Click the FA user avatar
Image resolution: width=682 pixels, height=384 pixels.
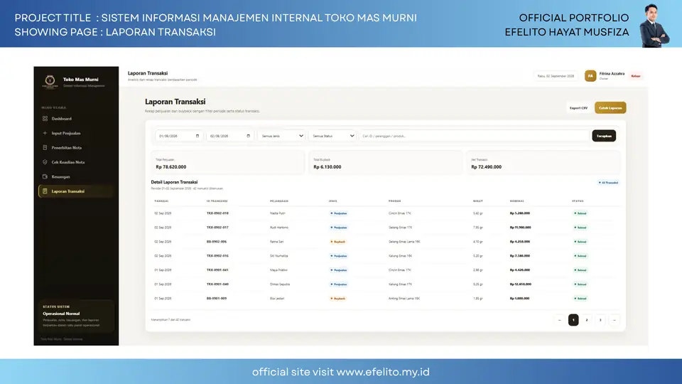pyautogui.click(x=590, y=76)
